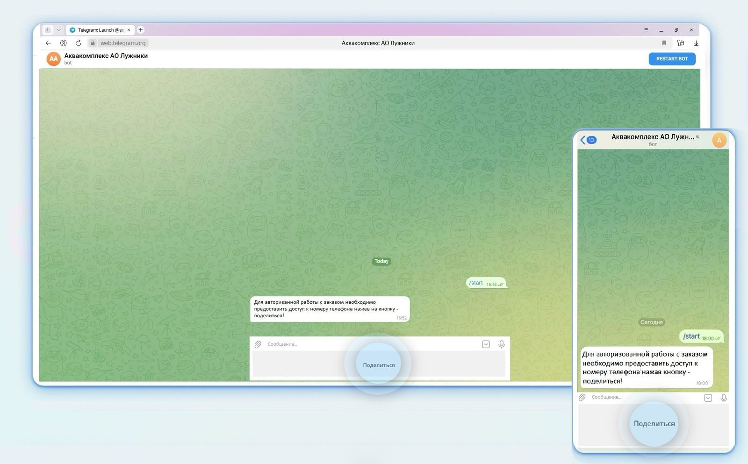This screenshot has width=748, height=464.
Task: Tap Поделиться button in mobile chat
Action: [654, 424]
